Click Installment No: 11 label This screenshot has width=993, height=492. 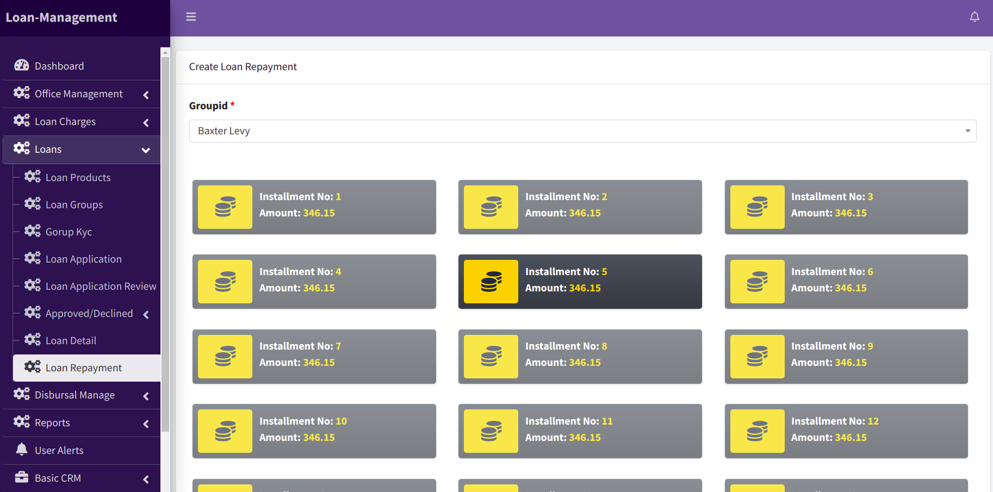(569, 421)
